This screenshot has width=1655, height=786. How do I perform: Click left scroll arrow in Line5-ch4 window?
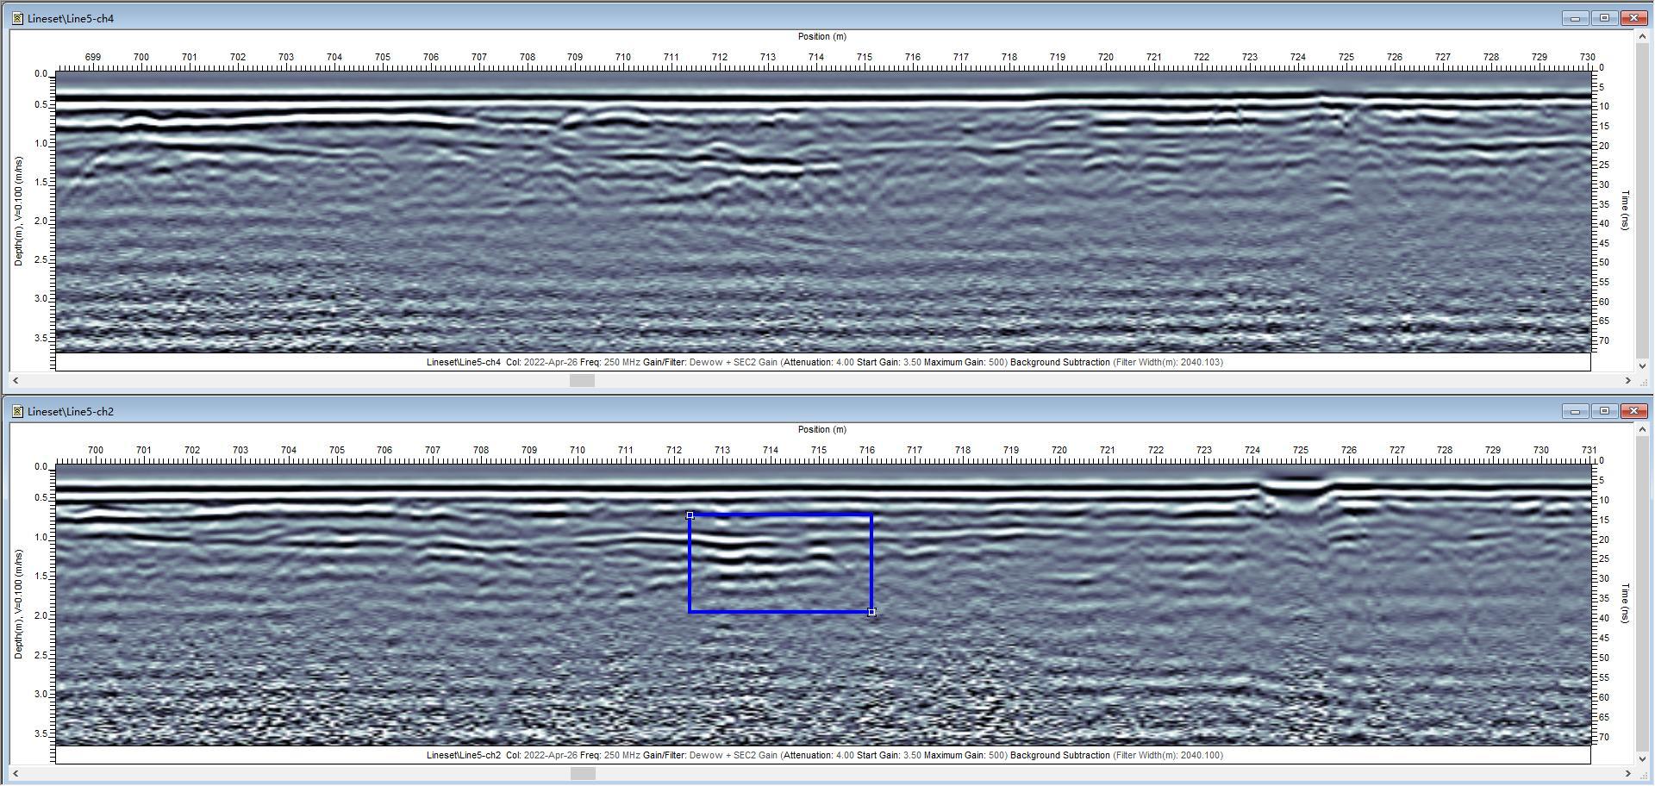pyautogui.click(x=16, y=380)
